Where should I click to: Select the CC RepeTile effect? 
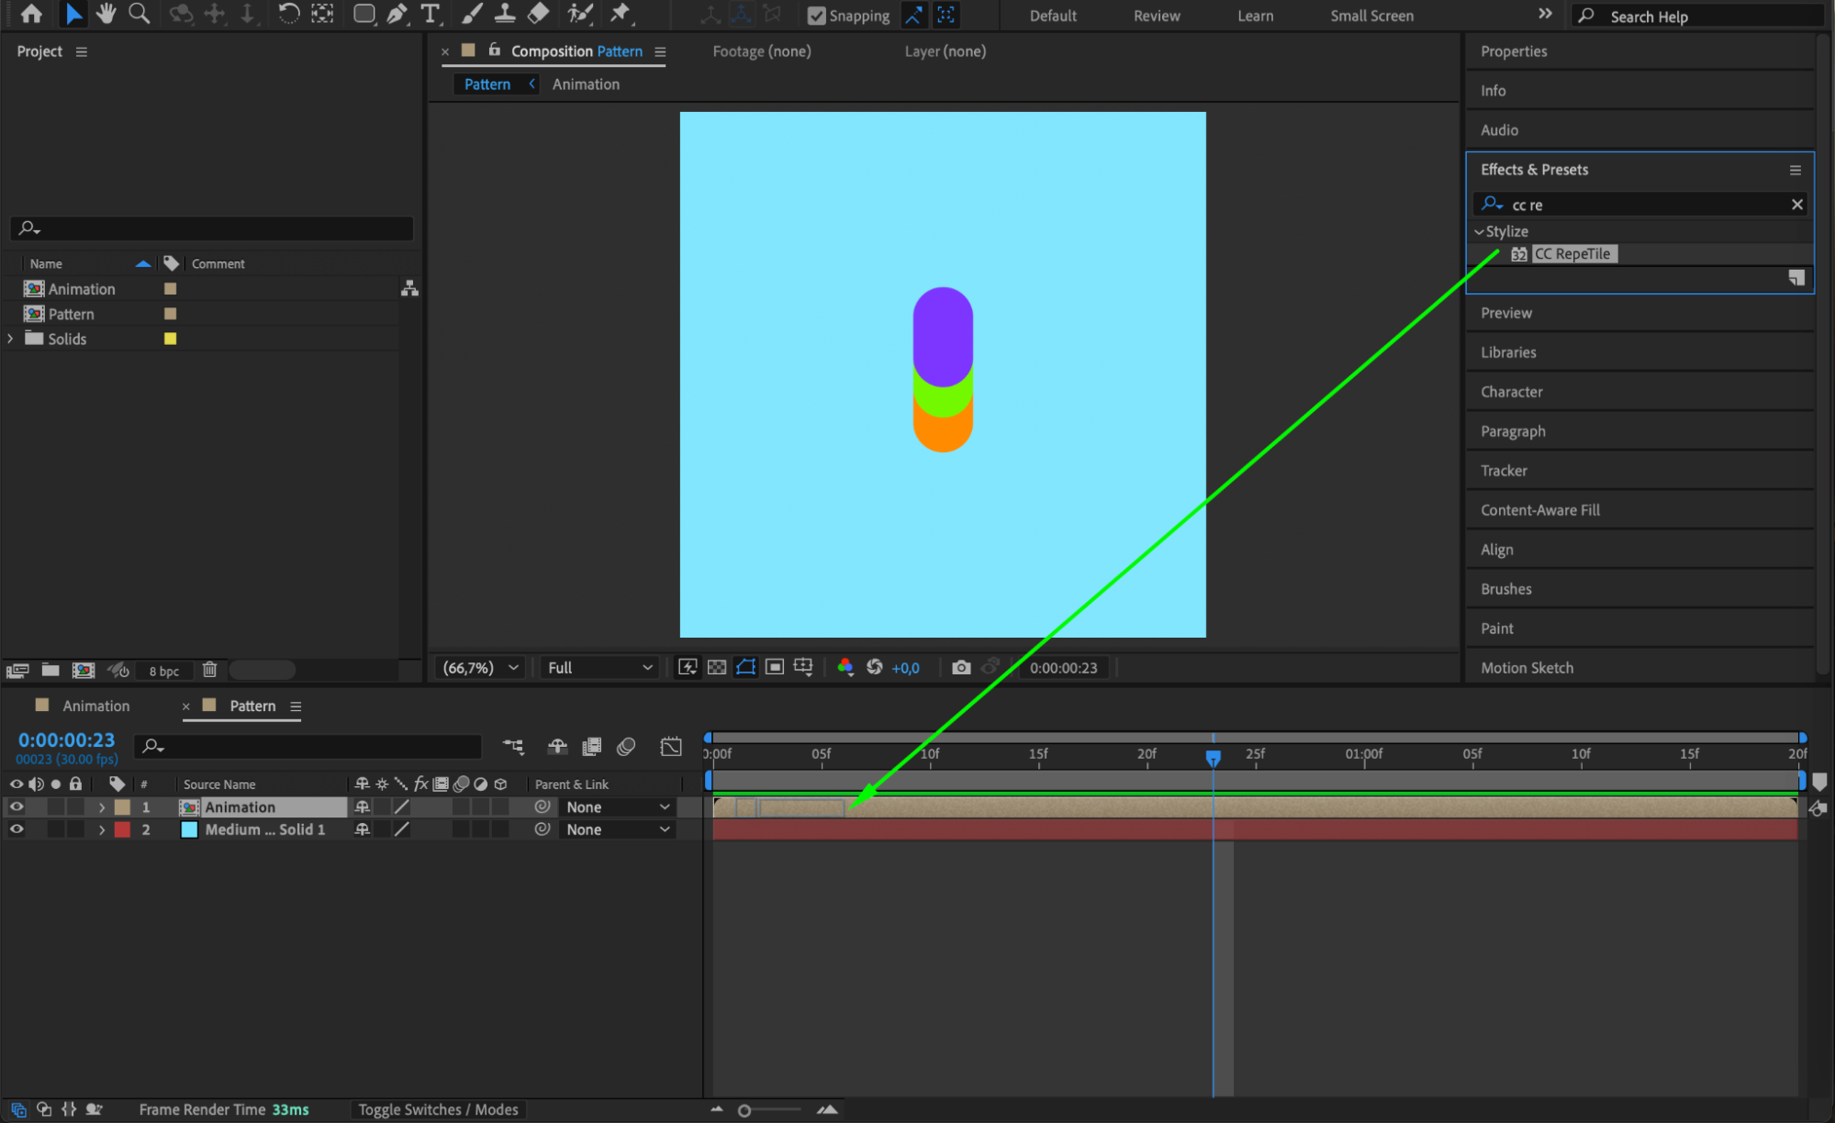pos(1572,254)
